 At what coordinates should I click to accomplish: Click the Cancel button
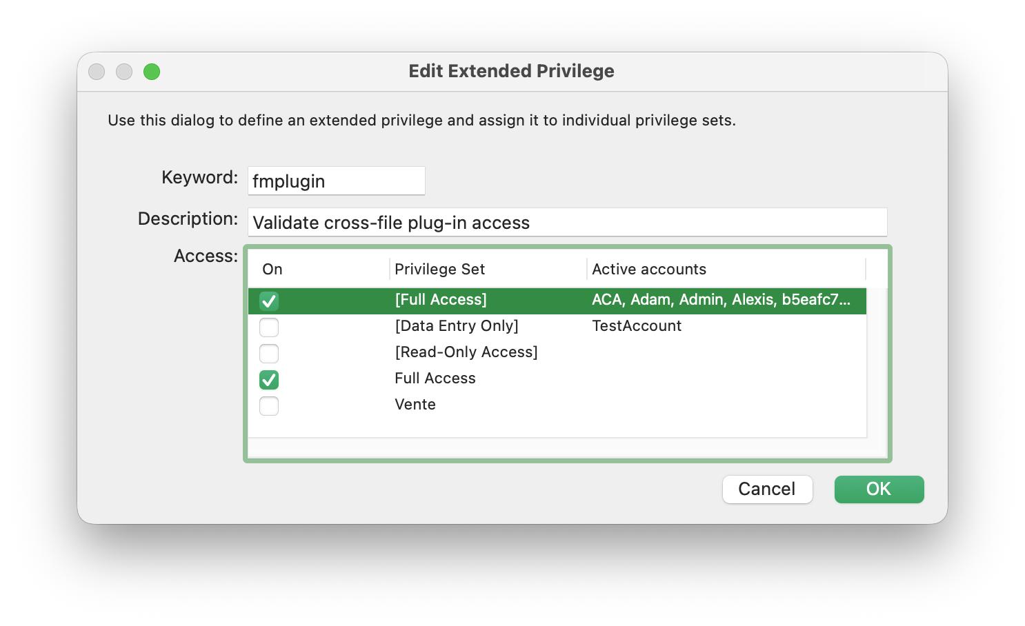click(767, 489)
